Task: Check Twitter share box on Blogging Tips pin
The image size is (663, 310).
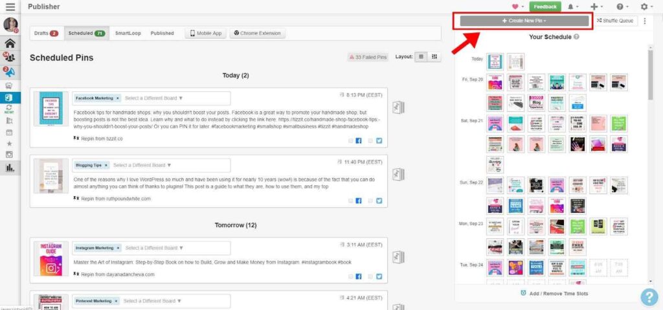Action: (x=371, y=201)
